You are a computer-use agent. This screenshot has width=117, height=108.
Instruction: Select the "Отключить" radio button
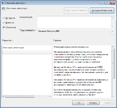4,27
